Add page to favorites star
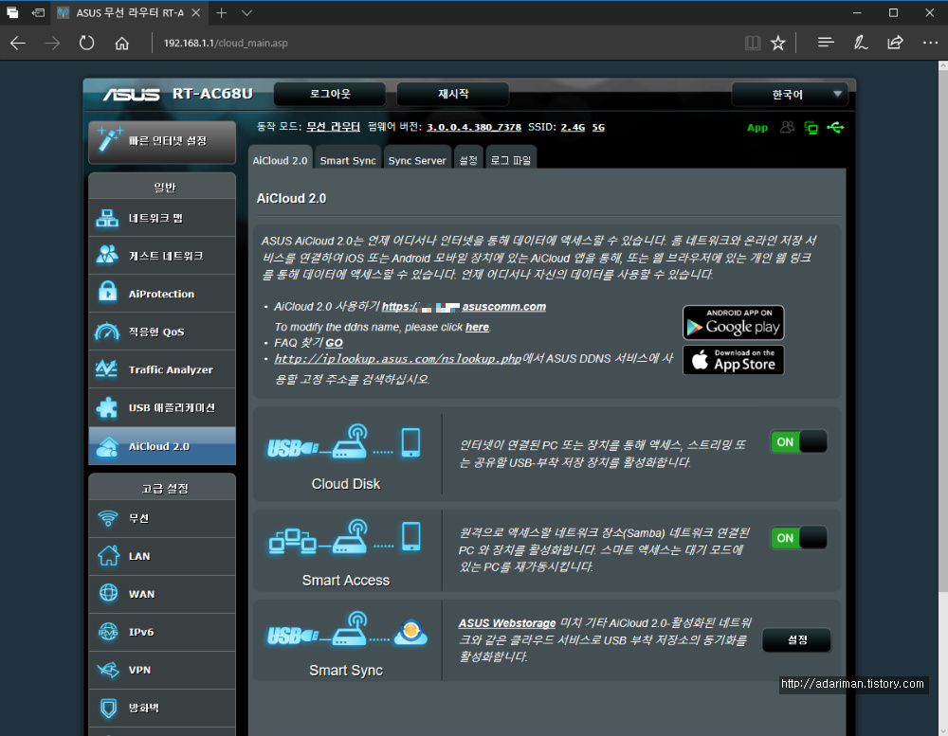Viewport: 948px width, 736px height. [x=777, y=43]
